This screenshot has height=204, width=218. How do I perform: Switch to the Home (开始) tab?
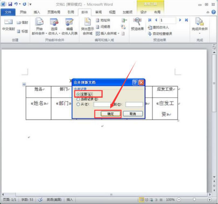23,12
